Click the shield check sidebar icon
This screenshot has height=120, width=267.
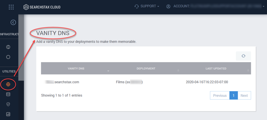tap(8, 104)
